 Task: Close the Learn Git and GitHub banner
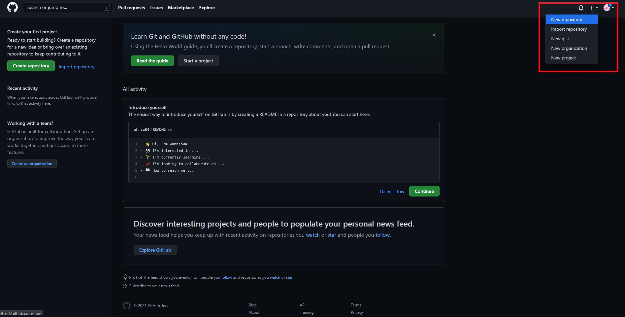(434, 35)
